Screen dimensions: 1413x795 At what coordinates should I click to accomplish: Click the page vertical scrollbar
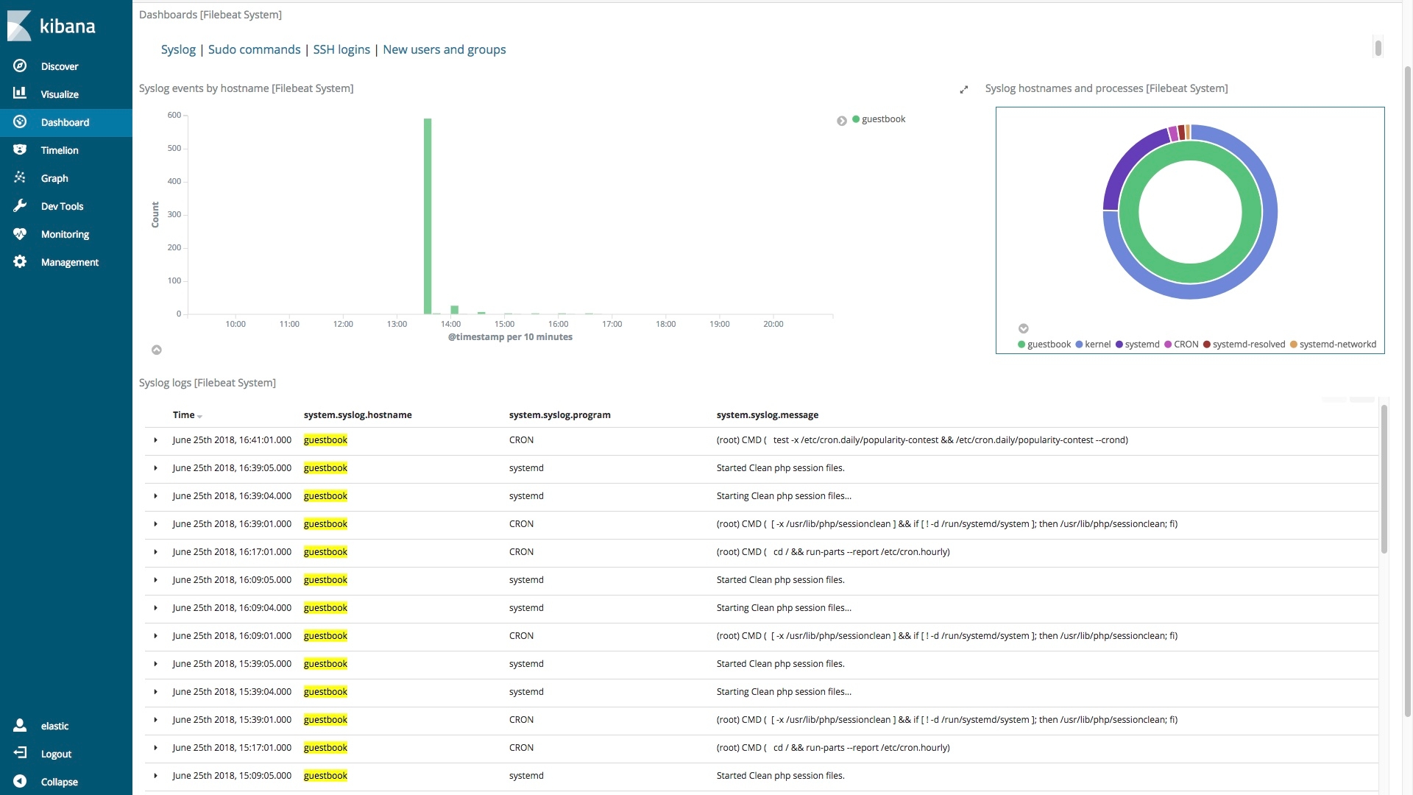(1407, 390)
